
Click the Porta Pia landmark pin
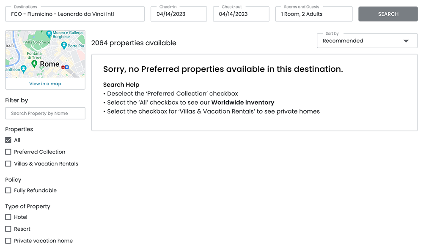click(63, 44)
